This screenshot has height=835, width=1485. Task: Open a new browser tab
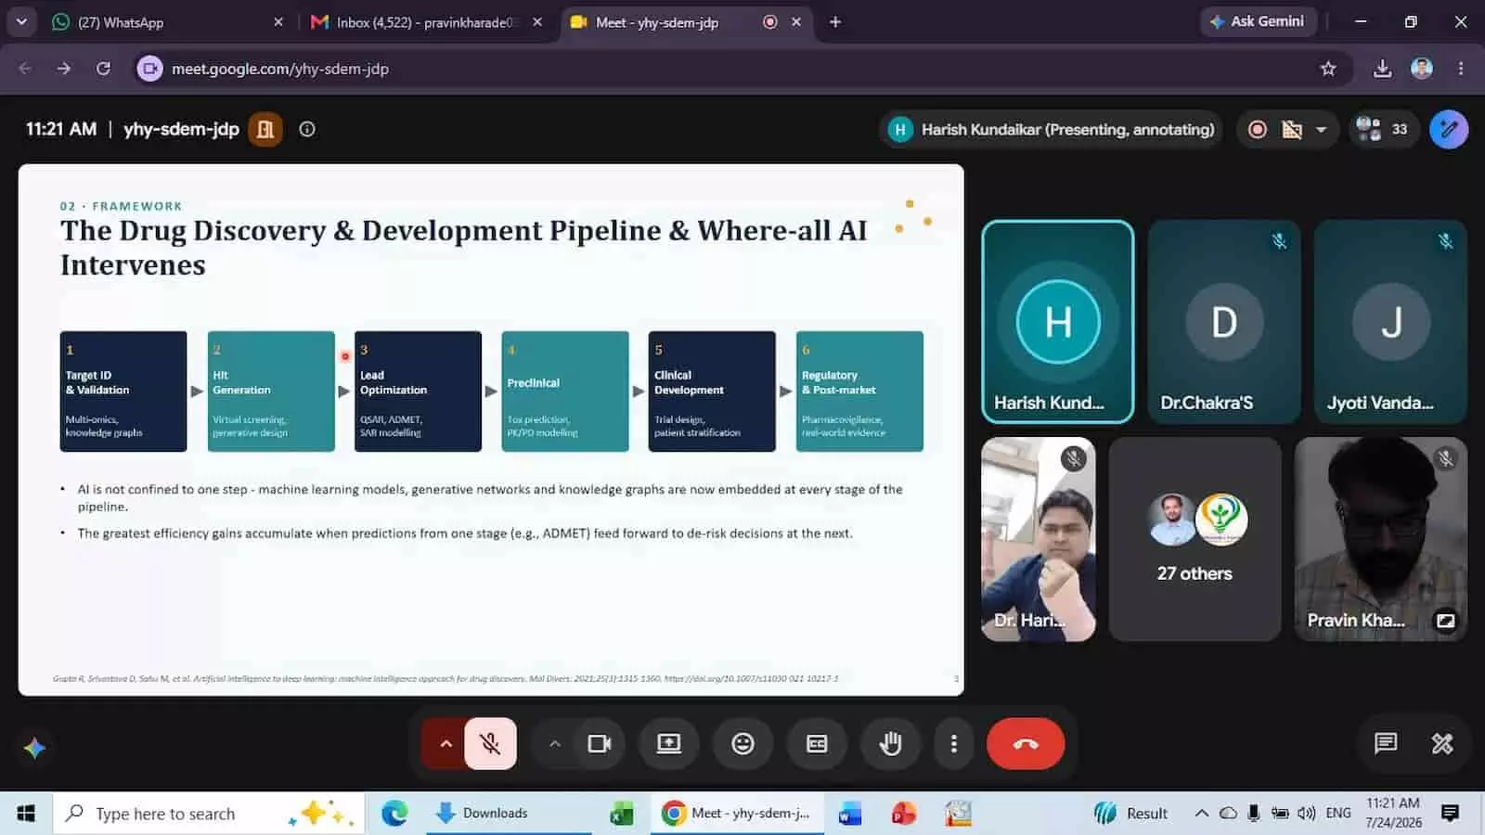pos(835,22)
